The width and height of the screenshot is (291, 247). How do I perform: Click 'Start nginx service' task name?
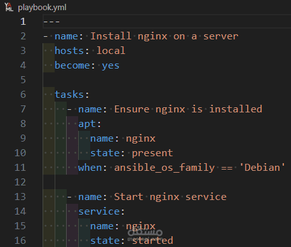pos(170,197)
